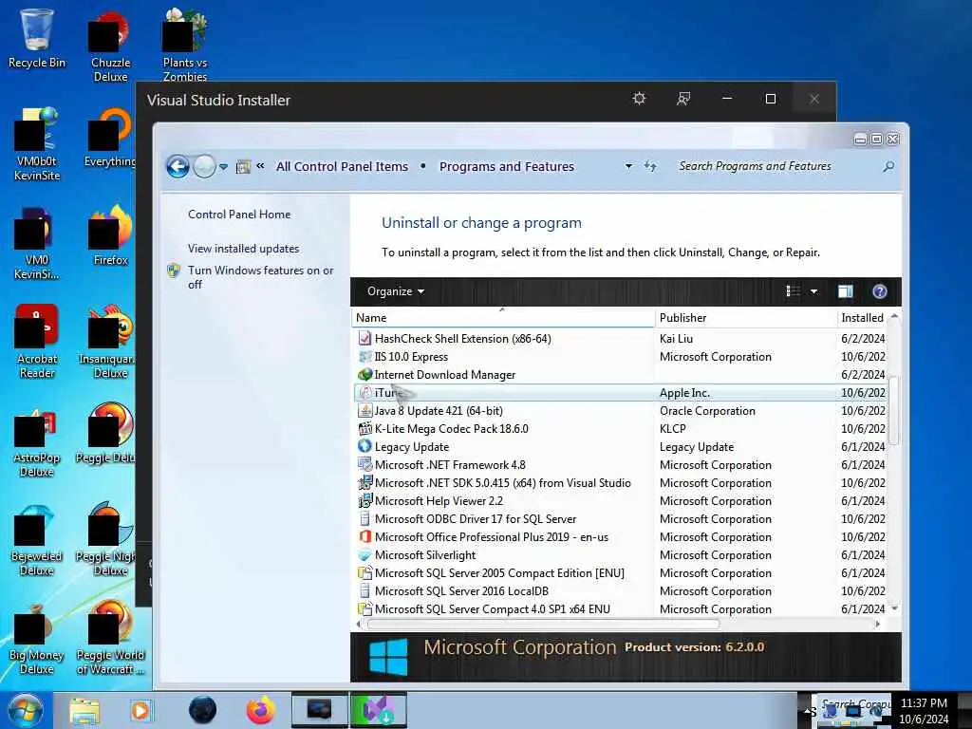972x729 pixels.
Task: Toggle the preview pane icon
Action: click(x=846, y=291)
